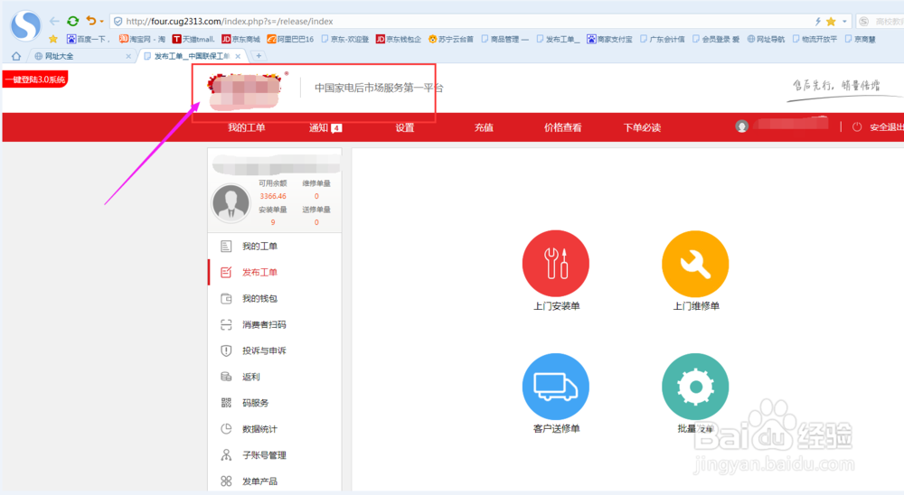904x495 pixels.
Task: Open 充值 in the red navigation bar
Action: (x=484, y=127)
